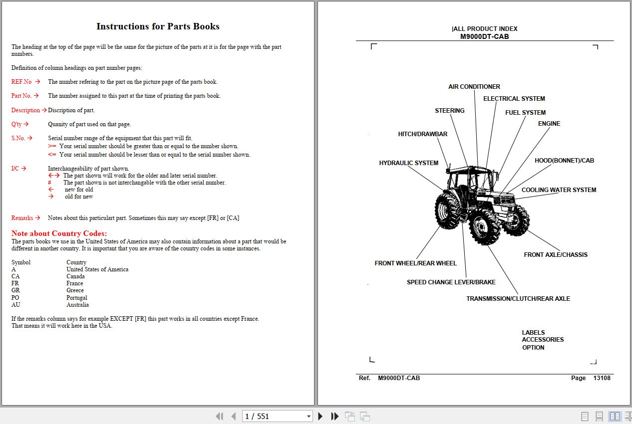
Task: Enable continuous scrolling page view
Action: (599, 416)
